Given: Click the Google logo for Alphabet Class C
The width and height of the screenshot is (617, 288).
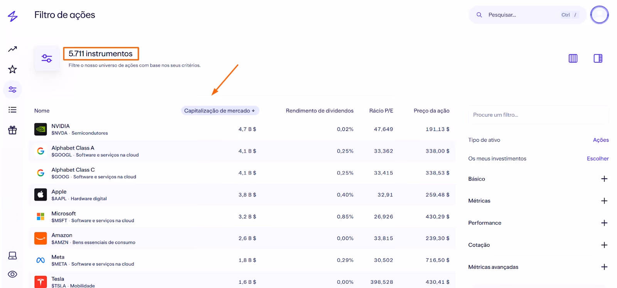Looking at the screenshot, I should pyautogui.click(x=40, y=173).
